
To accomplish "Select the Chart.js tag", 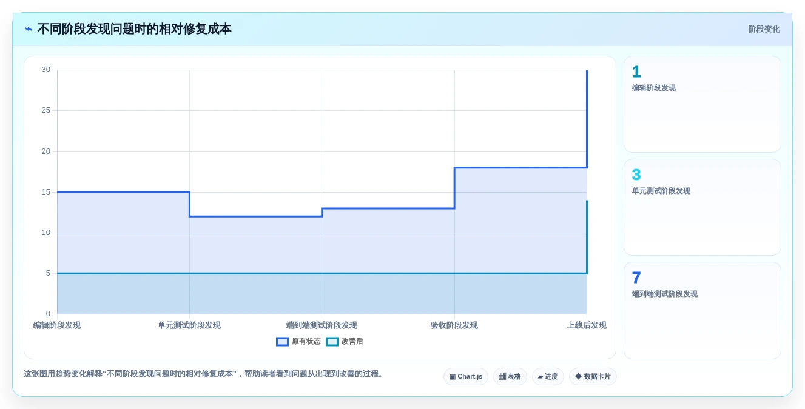I will 466,377.
